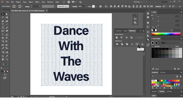Click black swatch in Color panel
The height and width of the screenshot is (103, 183).
154,30
